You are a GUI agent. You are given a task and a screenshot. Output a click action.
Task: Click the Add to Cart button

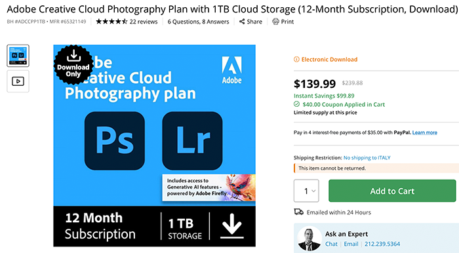click(x=392, y=191)
